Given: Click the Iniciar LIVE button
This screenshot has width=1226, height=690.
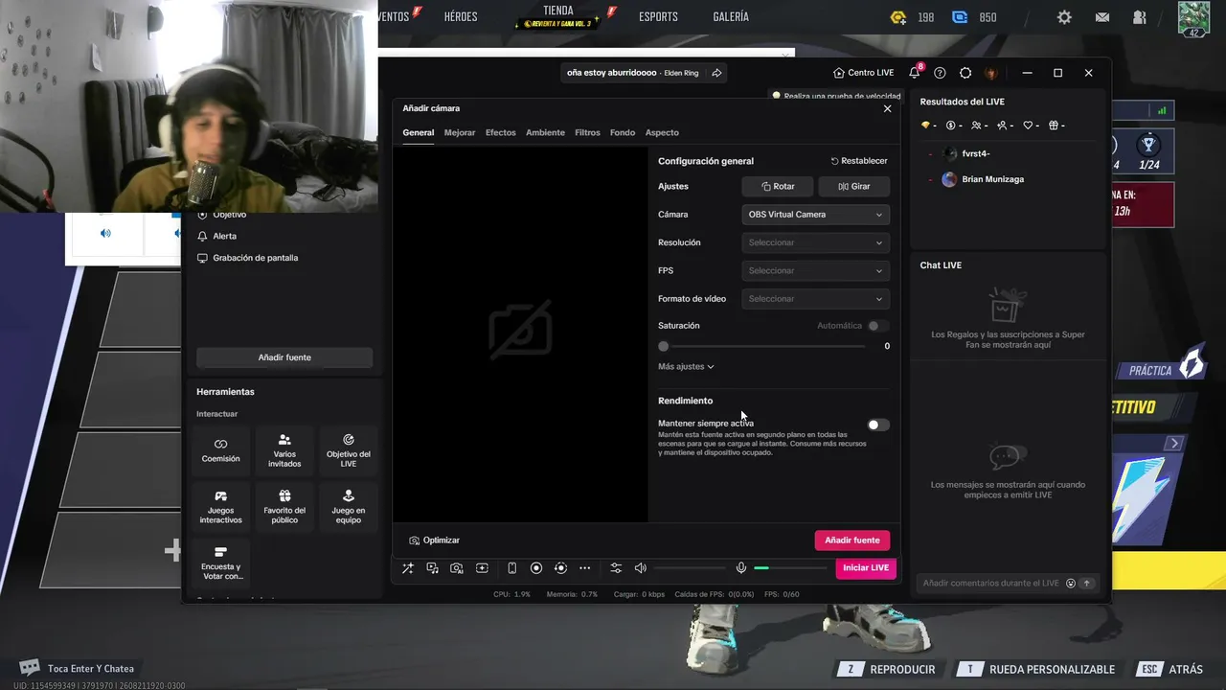Looking at the screenshot, I should pyautogui.click(x=866, y=568).
